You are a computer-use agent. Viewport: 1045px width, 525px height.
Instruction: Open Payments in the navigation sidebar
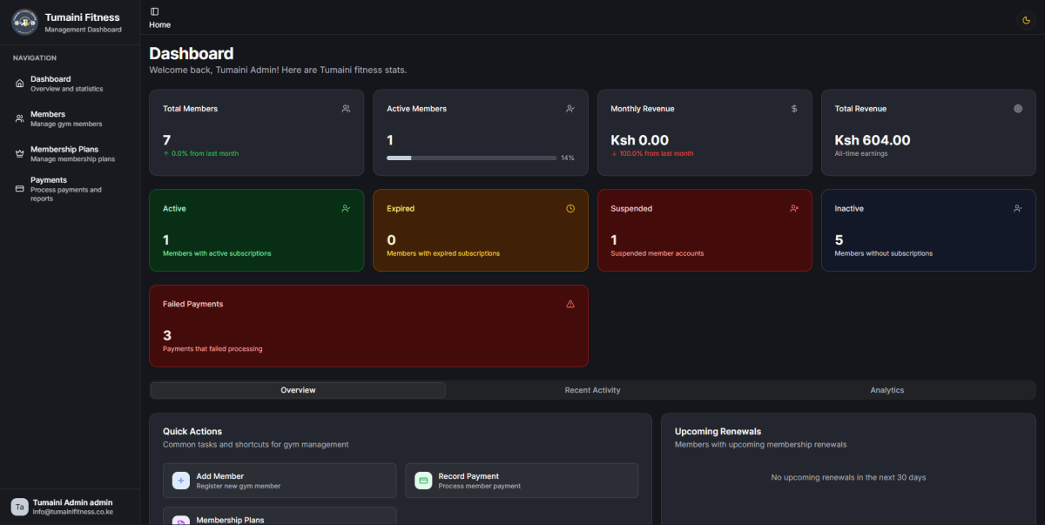click(70, 189)
